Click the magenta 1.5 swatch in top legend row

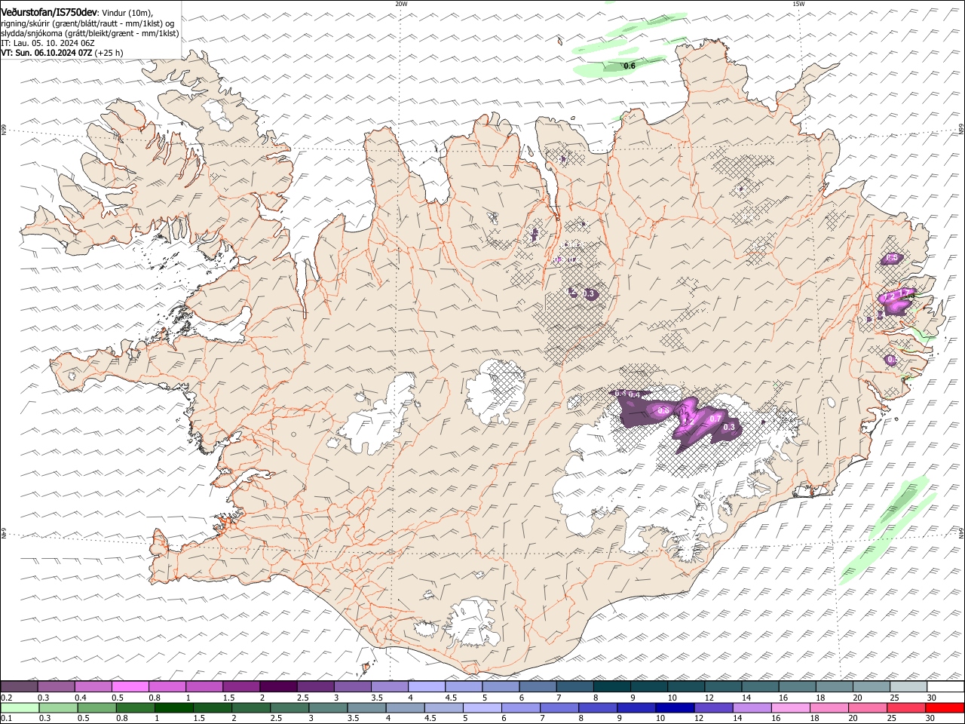tap(241, 687)
